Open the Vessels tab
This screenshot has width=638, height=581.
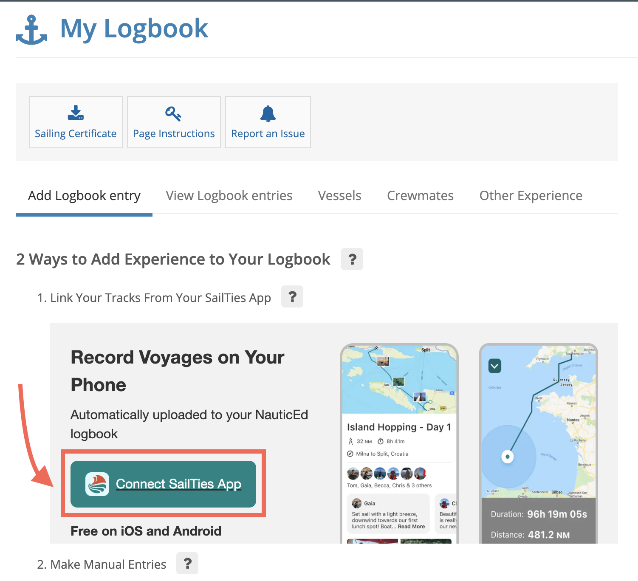point(339,196)
